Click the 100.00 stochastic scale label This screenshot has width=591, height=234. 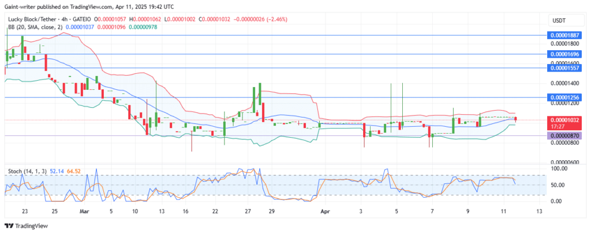(558, 168)
